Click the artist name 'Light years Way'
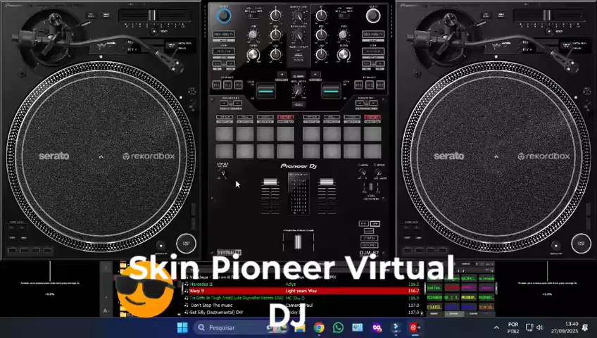597x338 pixels. pyautogui.click(x=301, y=291)
